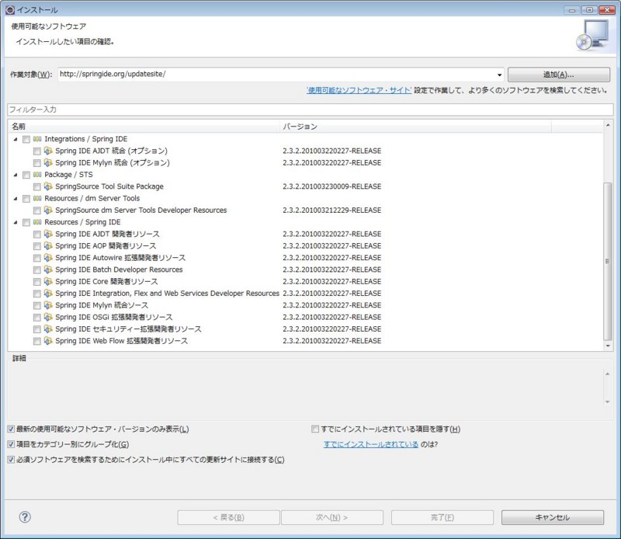Image resolution: width=621 pixels, height=539 pixels.
Task: Click feature icon of Spring IDE Integration, Flex row
Action: coord(48,294)
